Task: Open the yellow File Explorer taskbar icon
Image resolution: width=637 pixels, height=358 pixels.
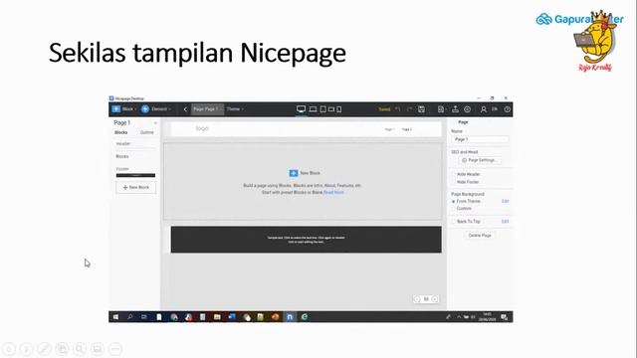Action: click(217, 317)
